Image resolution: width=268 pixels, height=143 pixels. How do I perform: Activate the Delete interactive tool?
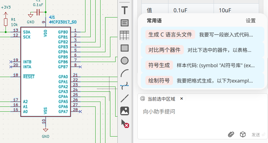(x=124, y=123)
